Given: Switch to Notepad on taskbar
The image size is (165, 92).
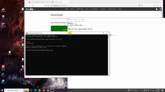Looking at the screenshot, I should tap(48, 90).
